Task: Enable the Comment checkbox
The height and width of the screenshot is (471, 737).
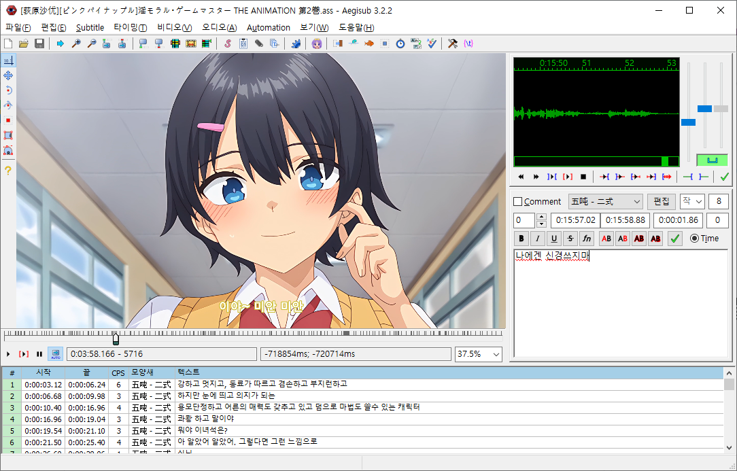Action: (x=518, y=202)
